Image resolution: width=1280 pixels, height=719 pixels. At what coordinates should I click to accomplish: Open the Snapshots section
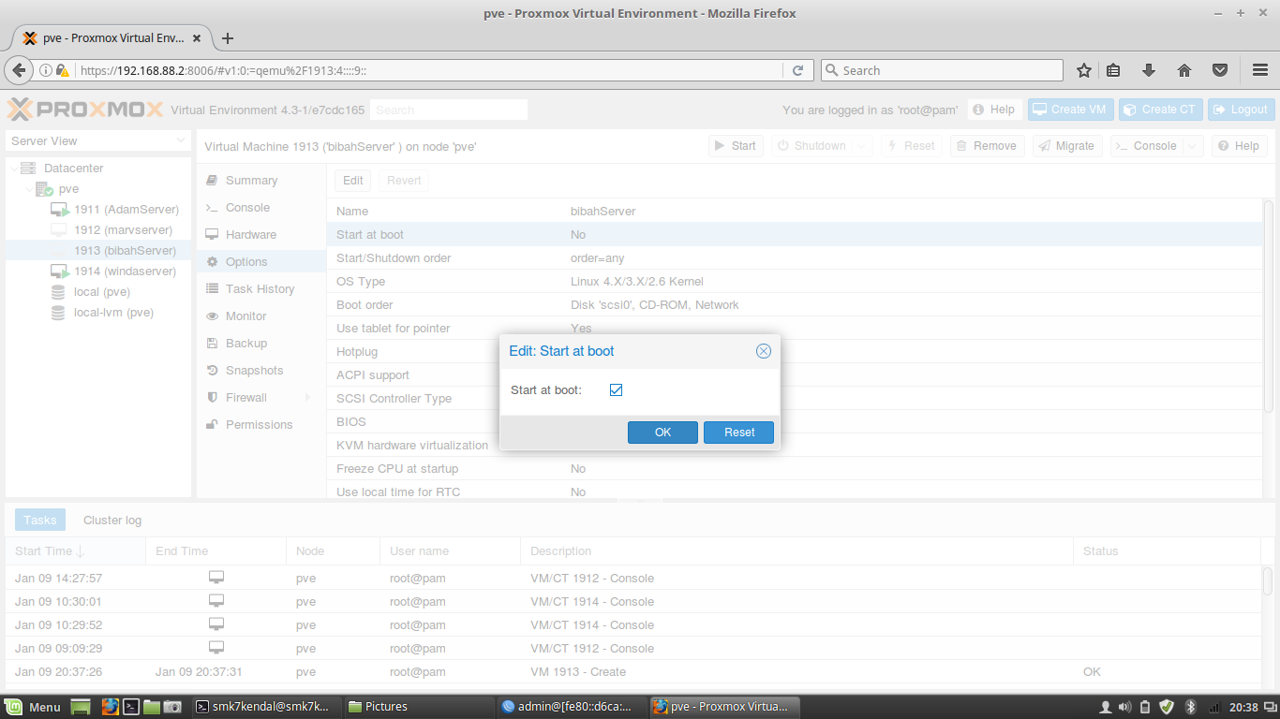[254, 371]
